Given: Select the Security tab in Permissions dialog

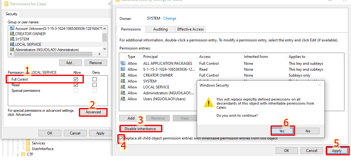Looking at the screenshot, I should (x=12, y=14).
